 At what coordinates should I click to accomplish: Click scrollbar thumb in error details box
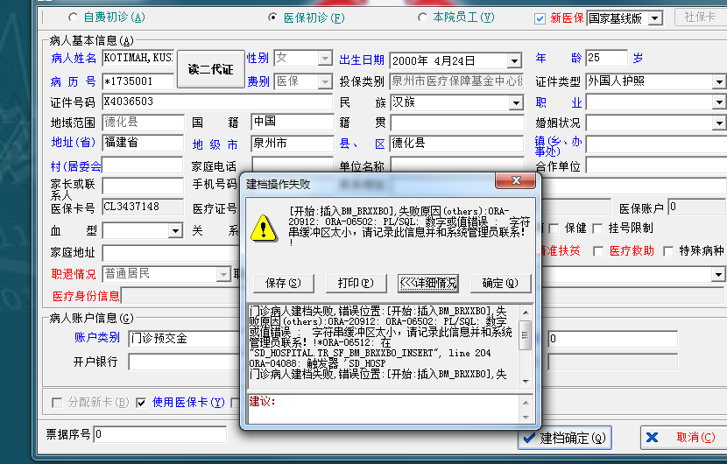(525, 334)
